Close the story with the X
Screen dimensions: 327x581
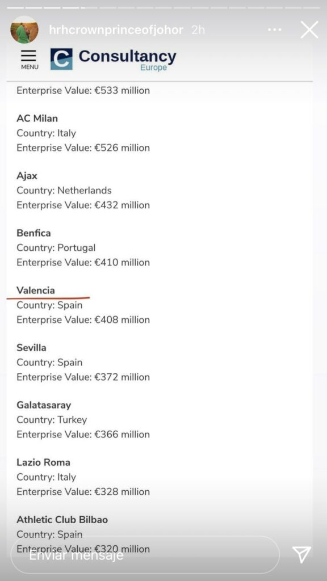click(x=309, y=30)
